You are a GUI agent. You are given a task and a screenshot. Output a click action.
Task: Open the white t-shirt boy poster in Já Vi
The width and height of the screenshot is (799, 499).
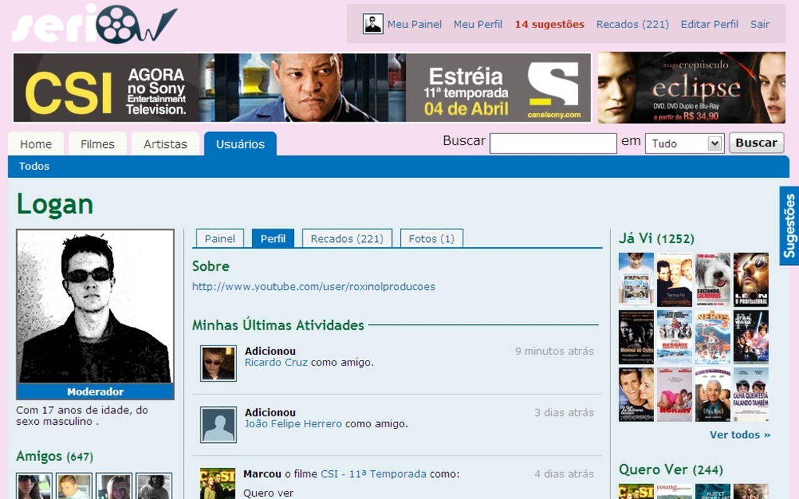636,279
